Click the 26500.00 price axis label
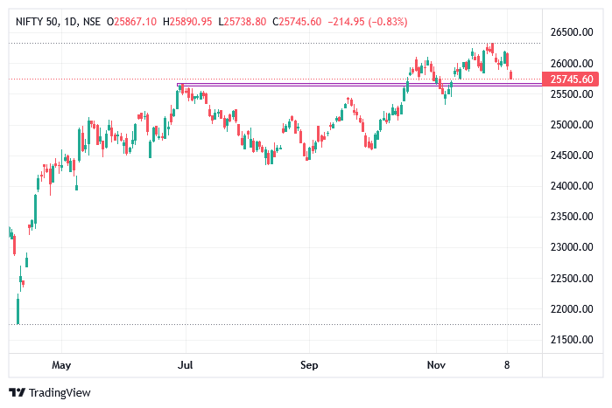This screenshot has height=408, width=612. tap(574, 32)
